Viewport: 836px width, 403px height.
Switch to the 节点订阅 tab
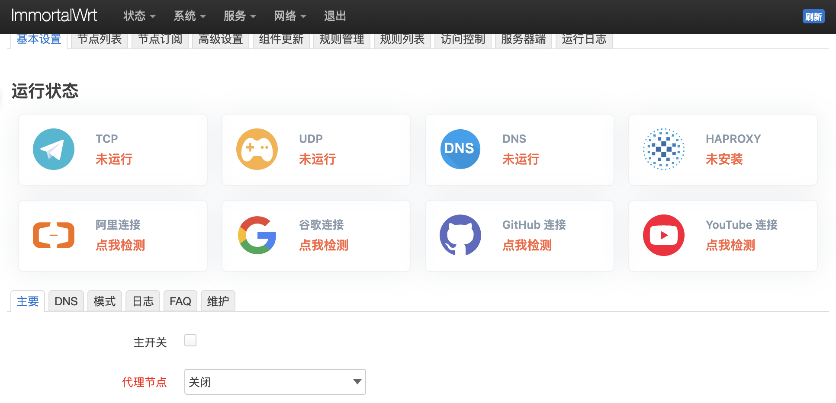point(160,40)
